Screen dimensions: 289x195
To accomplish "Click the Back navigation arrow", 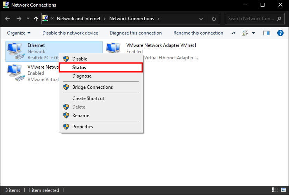I will 7,19.
